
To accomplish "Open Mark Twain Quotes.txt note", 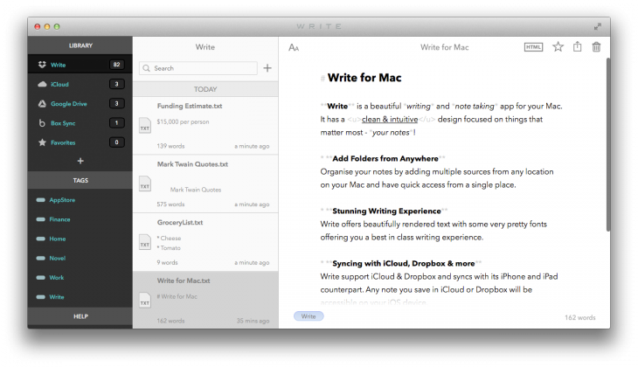I will 205,183.
